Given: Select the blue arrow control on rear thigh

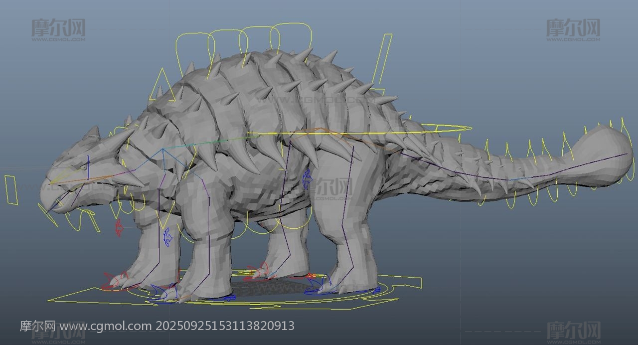Looking at the screenshot, I should click(x=307, y=178).
